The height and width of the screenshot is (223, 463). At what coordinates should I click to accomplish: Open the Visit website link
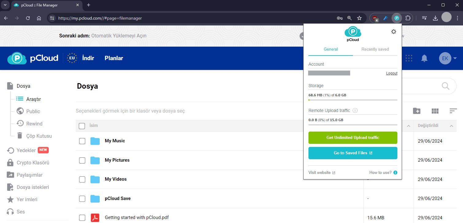(x=322, y=173)
